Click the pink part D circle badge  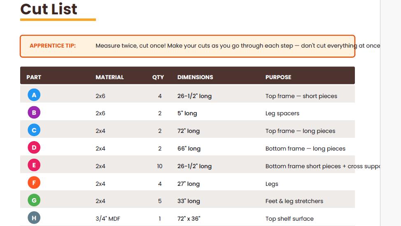34,148
